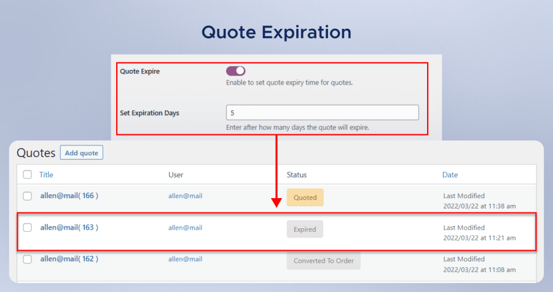Click the Converted To Order status badge
553x292 pixels.
pyautogui.click(x=323, y=261)
